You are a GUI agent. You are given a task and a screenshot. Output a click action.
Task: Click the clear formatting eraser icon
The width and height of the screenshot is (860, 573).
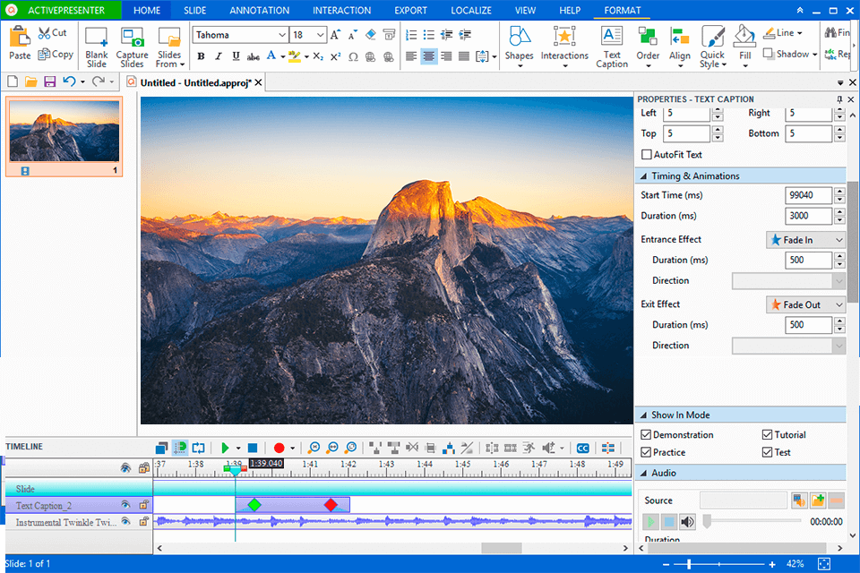[371, 35]
